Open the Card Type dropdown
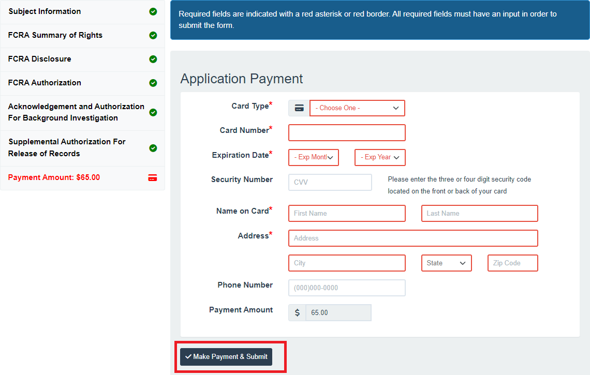Viewport: 590px width, 375px height. (357, 108)
